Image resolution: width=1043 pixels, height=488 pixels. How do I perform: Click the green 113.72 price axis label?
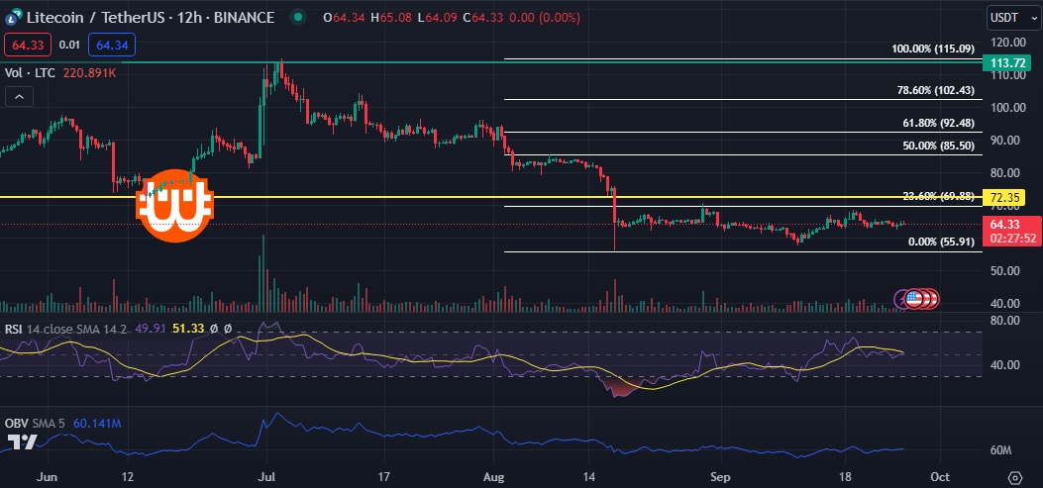(x=1005, y=62)
